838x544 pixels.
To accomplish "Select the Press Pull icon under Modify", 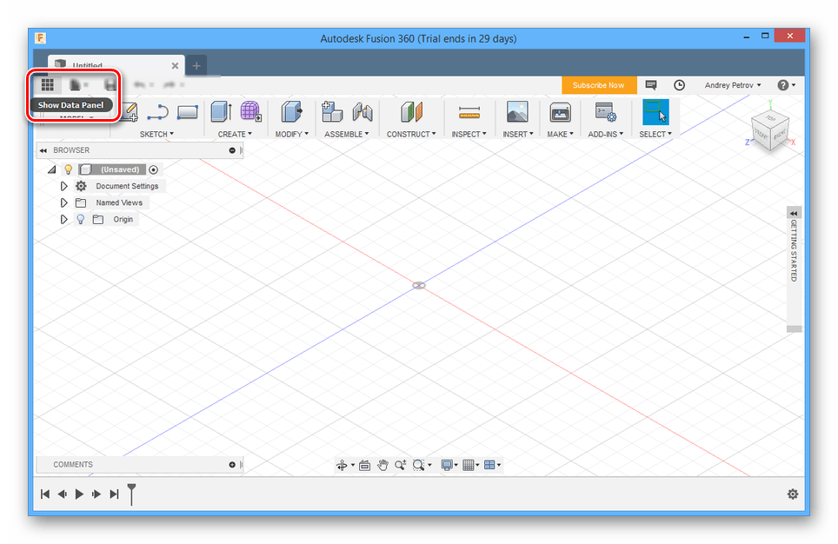I will tap(291, 112).
